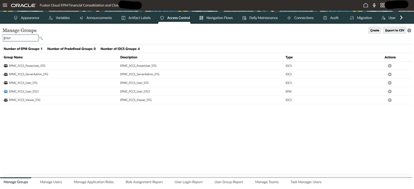Click the Create button
The image size is (414, 189).
(375, 30)
